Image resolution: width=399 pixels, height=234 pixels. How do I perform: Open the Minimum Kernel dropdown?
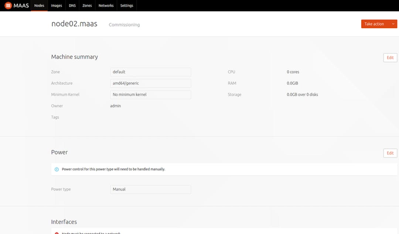[150, 95]
